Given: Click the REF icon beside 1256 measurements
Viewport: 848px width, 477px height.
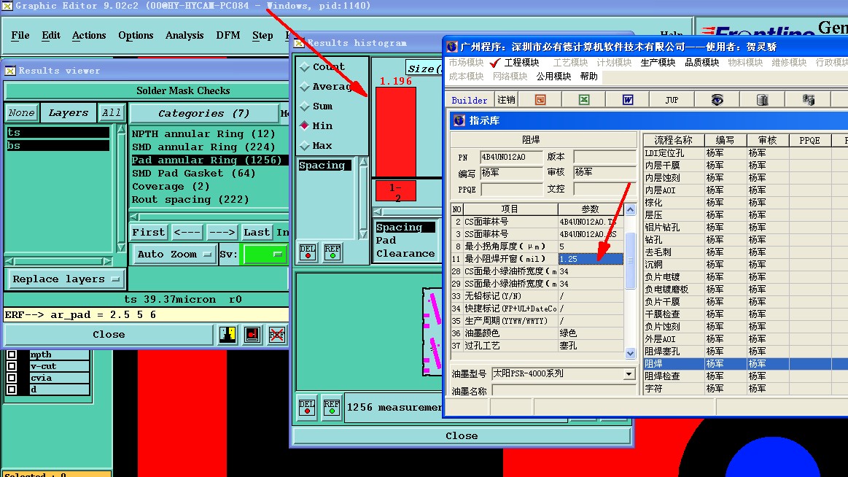Looking at the screenshot, I should coord(331,407).
